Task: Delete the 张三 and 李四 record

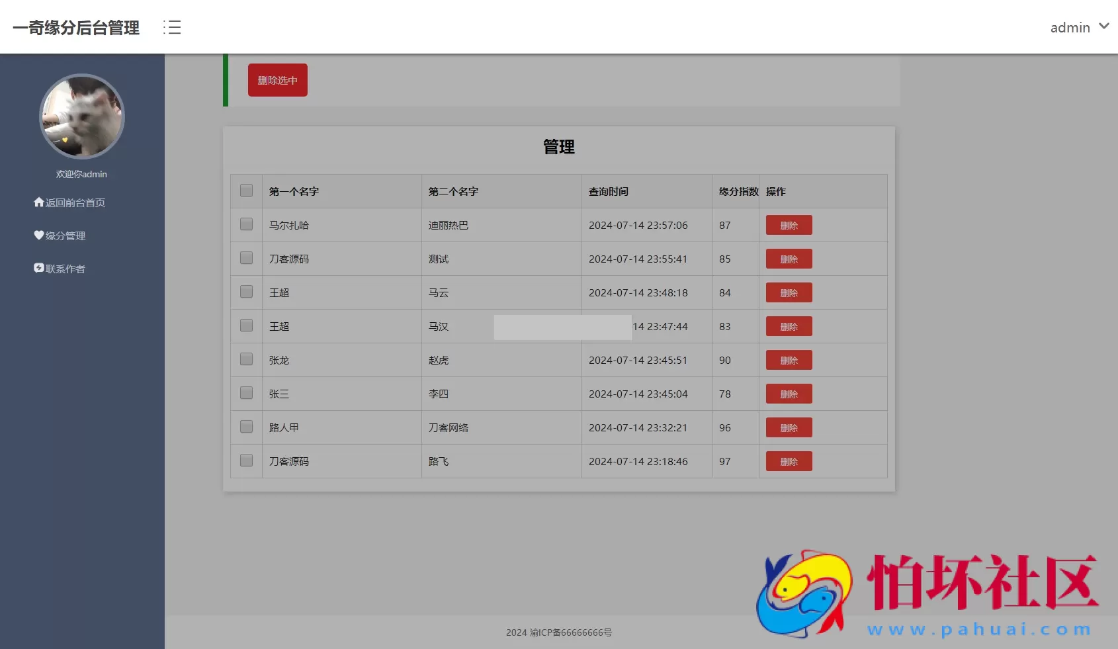Action: click(789, 394)
